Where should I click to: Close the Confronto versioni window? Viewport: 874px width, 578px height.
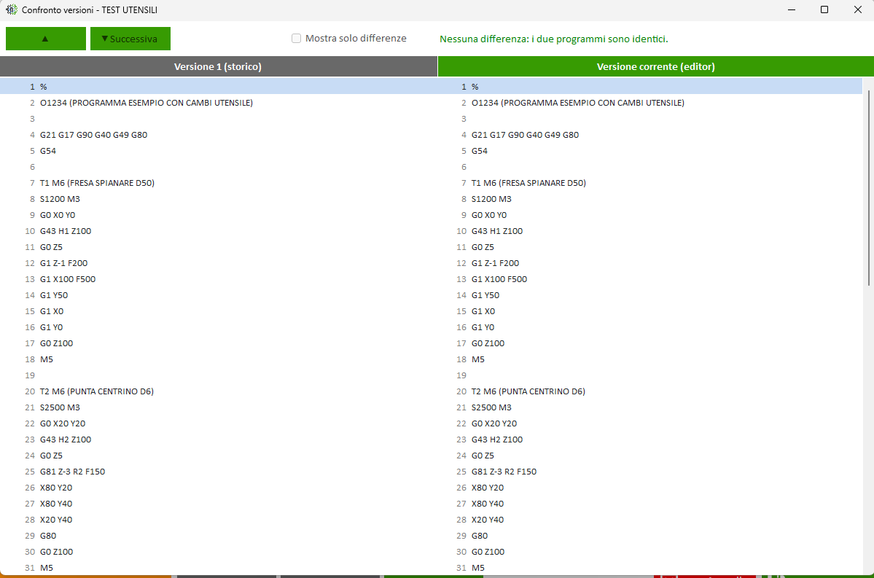(858, 10)
